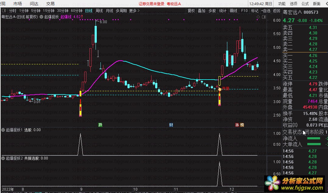Open the 版面 menu

[x=317, y=4]
